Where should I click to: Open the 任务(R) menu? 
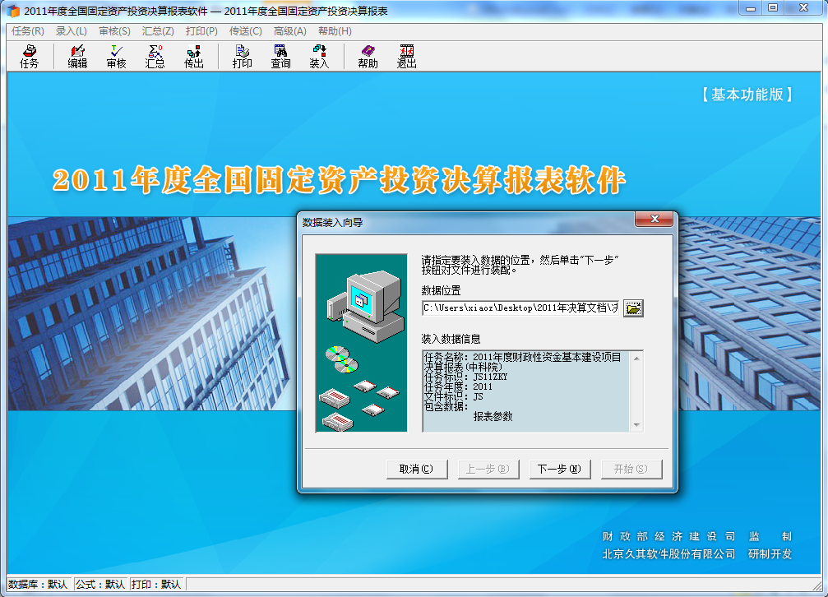point(28,31)
